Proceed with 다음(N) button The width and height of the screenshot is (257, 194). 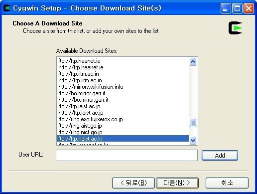(x=177, y=183)
